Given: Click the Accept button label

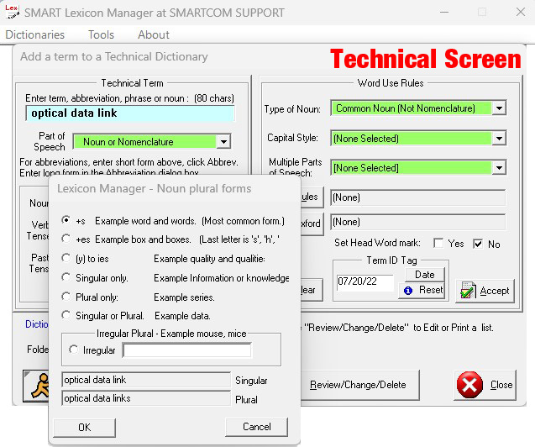Looking at the screenshot, I should point(495,291).
